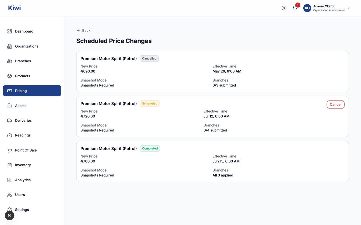Click the Pricing banknote icon
Viewport: 361px width, 225px height.
(x=10, y=91)
